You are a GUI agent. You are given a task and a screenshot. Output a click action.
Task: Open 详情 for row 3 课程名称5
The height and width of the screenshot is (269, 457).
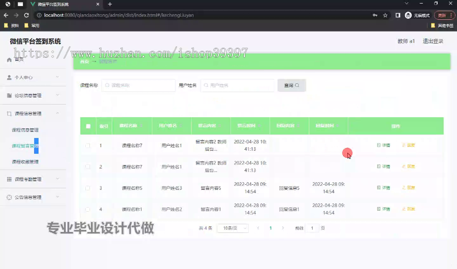[383, 188]
